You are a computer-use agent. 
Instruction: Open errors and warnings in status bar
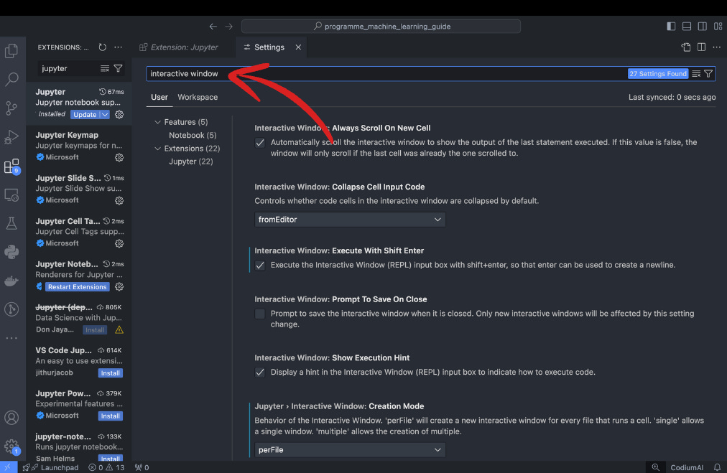click(106, 467)
